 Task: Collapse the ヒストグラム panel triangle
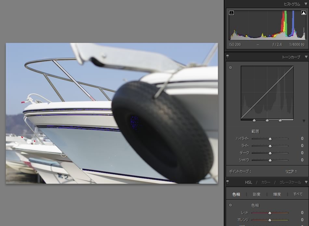coord(306,4)
